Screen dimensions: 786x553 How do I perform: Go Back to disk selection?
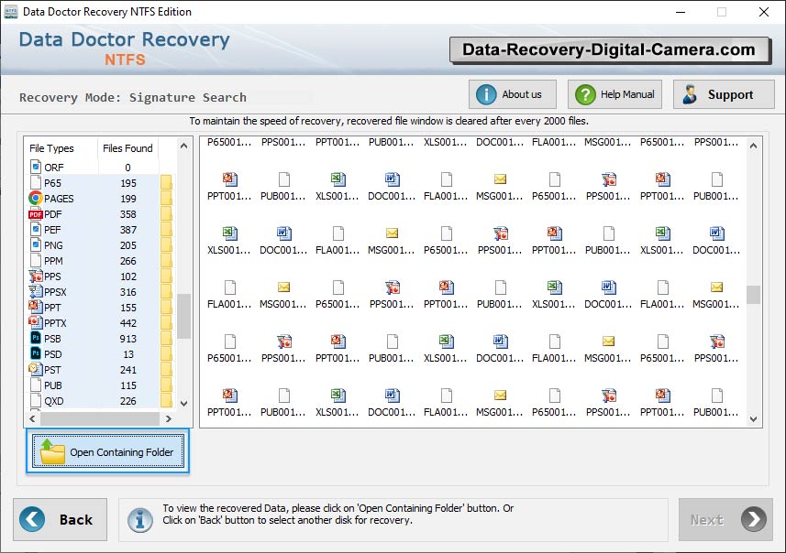(x=61, y=519)
